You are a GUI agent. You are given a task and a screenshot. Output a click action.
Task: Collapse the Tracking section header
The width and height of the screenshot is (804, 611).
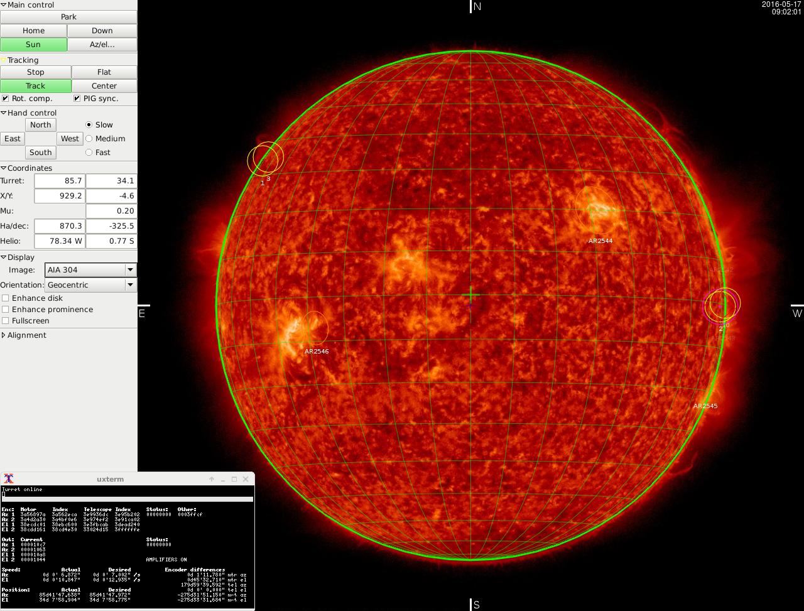coord(4,60)
